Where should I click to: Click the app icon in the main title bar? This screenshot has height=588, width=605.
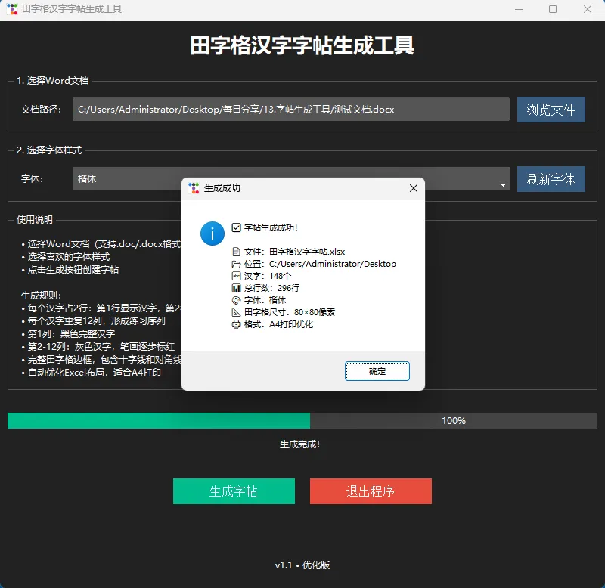[x=12, y=9]
